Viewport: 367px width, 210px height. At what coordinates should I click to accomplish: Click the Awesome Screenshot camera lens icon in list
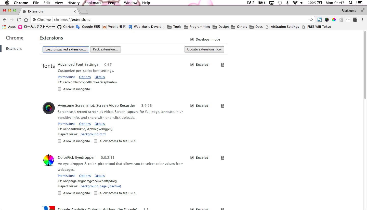pyautogui.click(x=49, y=108)
